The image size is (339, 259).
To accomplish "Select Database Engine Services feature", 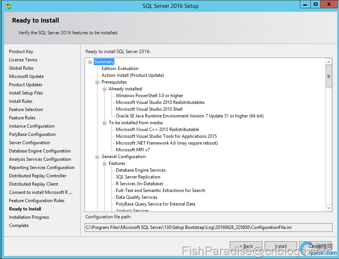I will tap(141, 170).
